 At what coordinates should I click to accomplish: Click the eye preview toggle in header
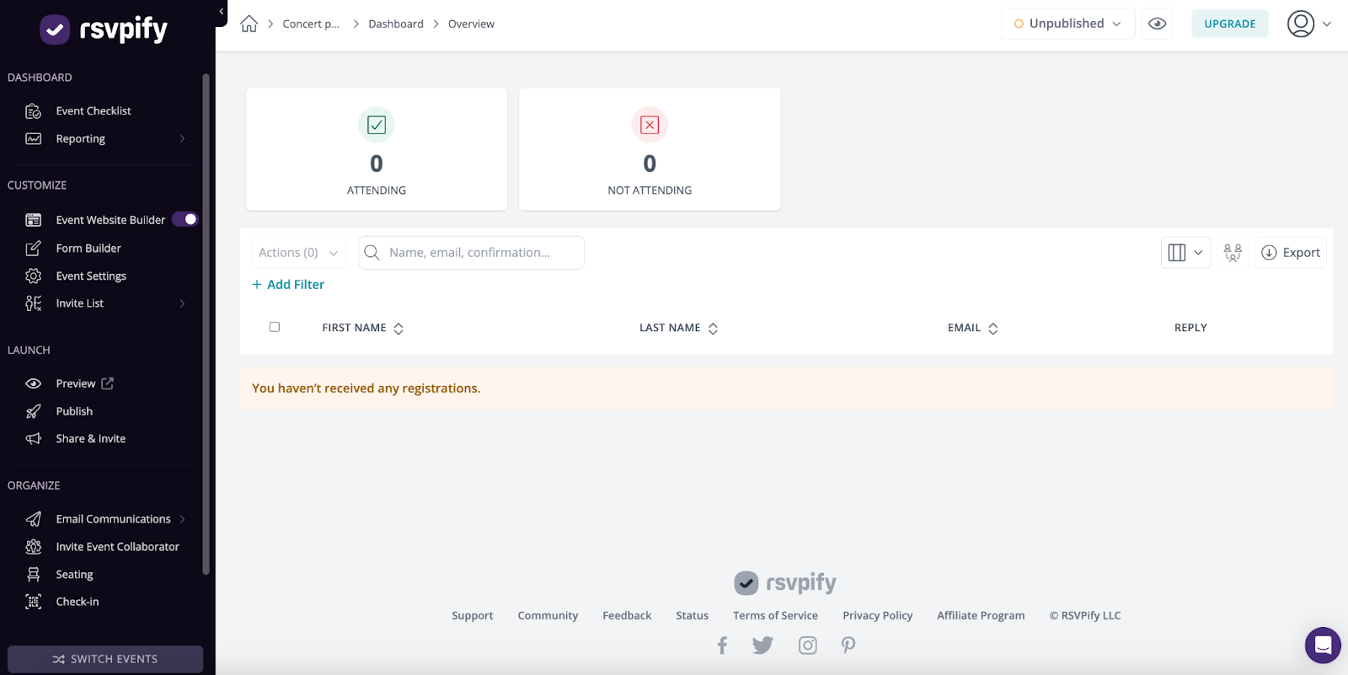click(x=1157, y=24)
